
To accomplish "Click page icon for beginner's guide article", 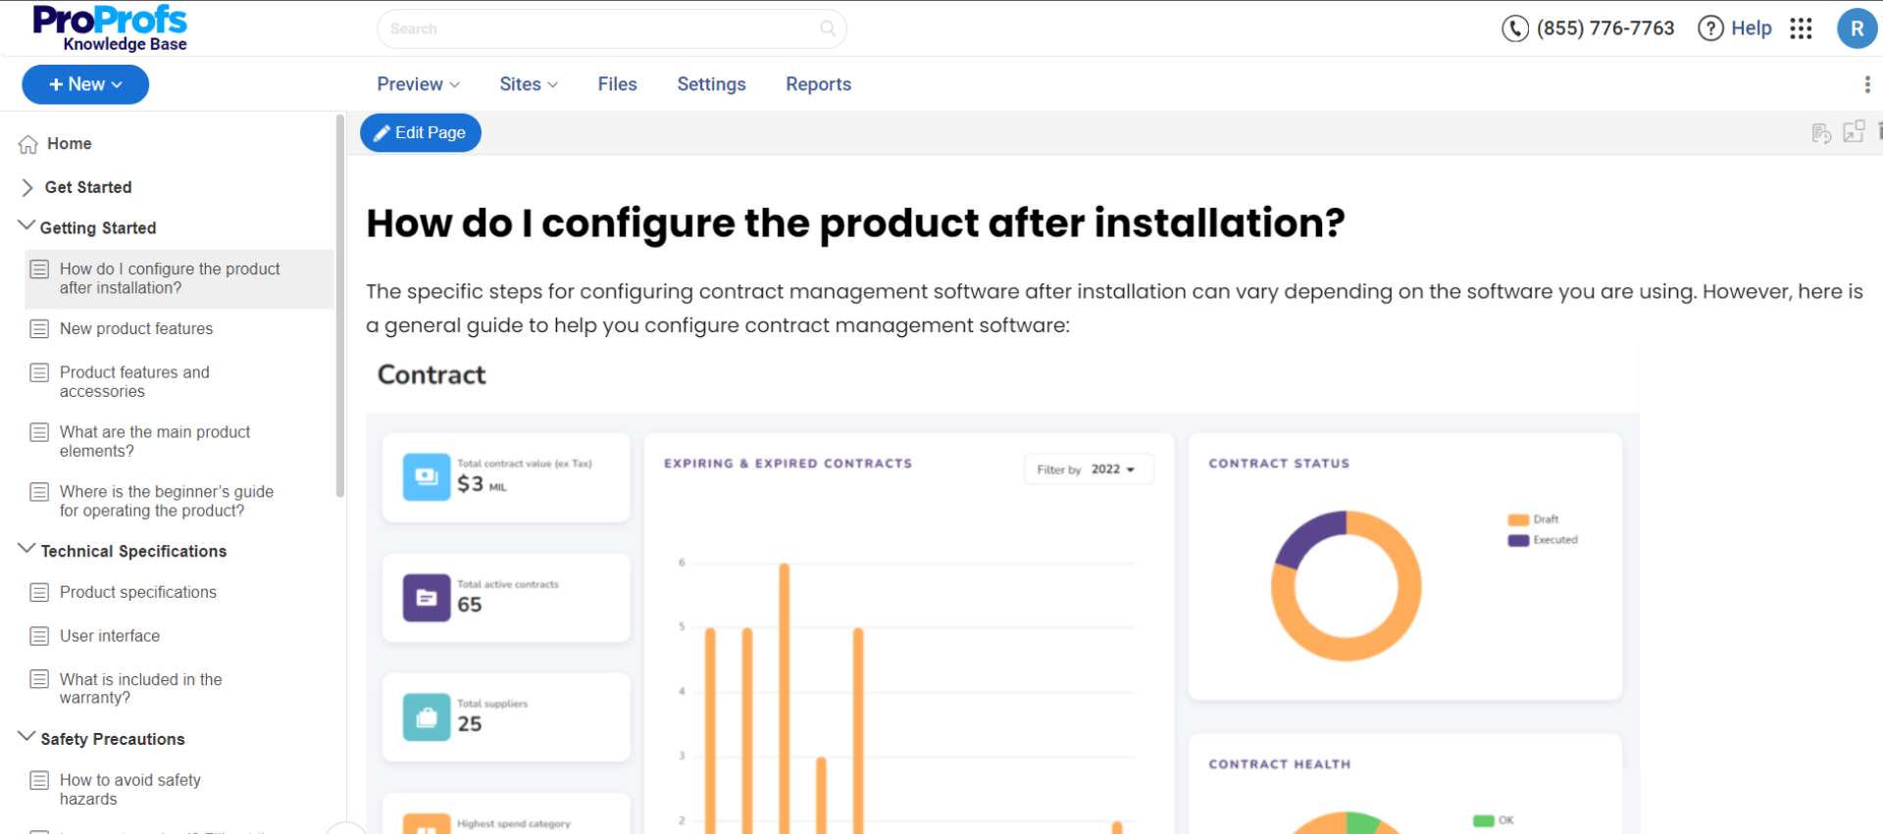I will (39, 492).
